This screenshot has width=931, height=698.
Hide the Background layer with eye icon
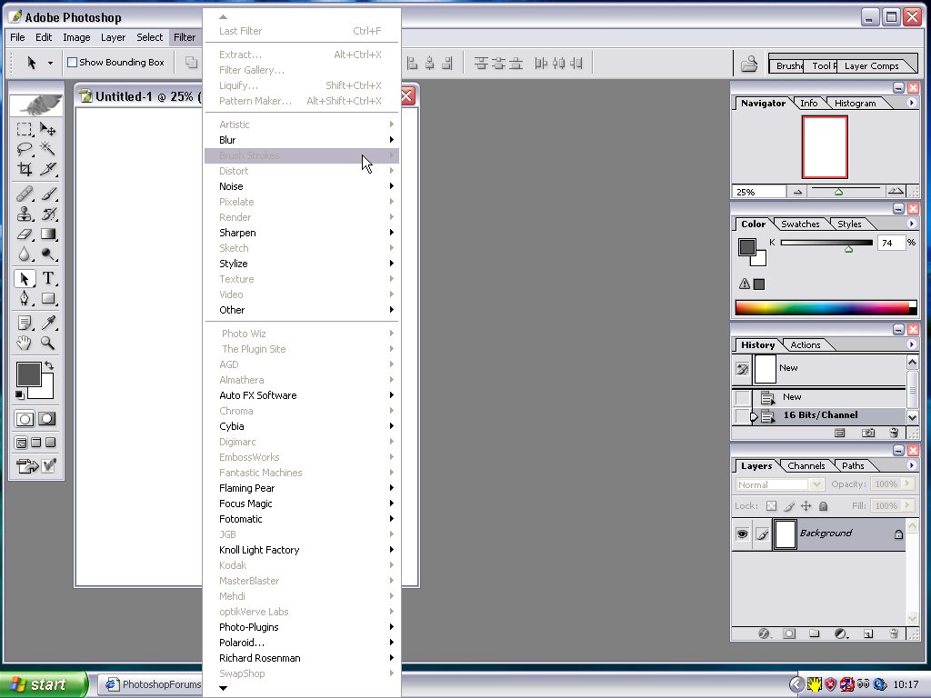742,534
